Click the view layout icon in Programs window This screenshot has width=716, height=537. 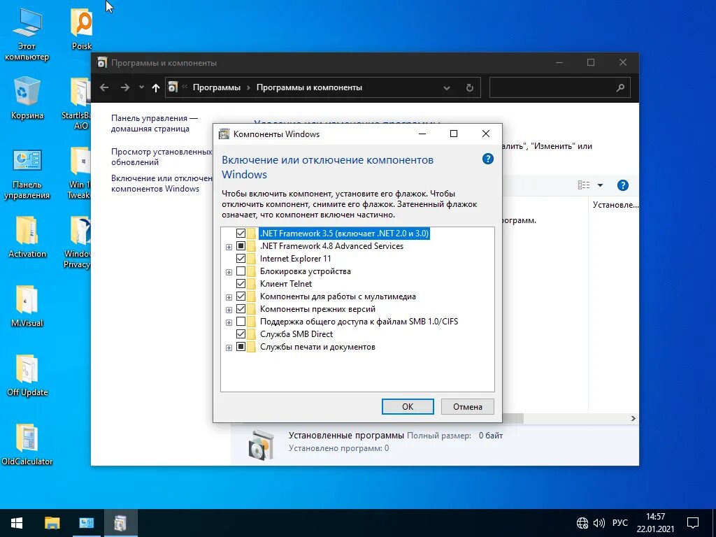point(584,185)
